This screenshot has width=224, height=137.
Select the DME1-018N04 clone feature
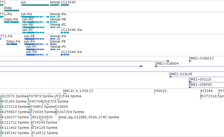point(190,66)
